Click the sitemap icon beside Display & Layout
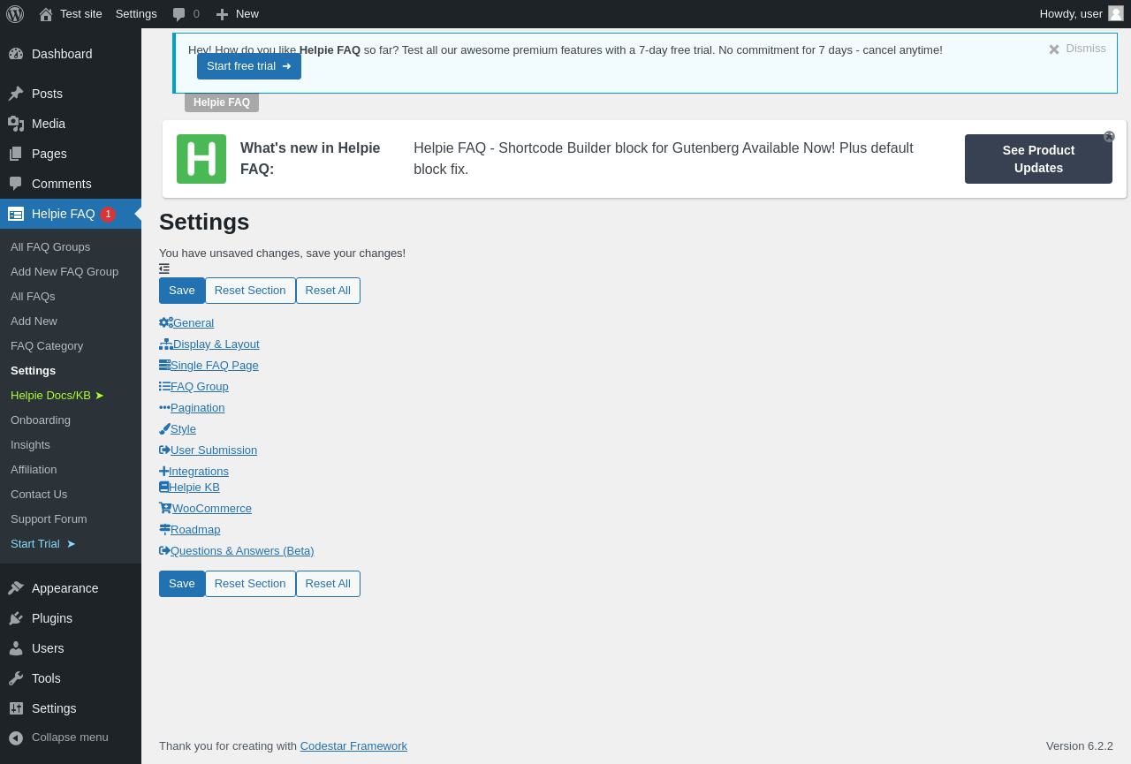Image resolution: width=1131 pixels, height=764 pixels. [x=166, y=344]
